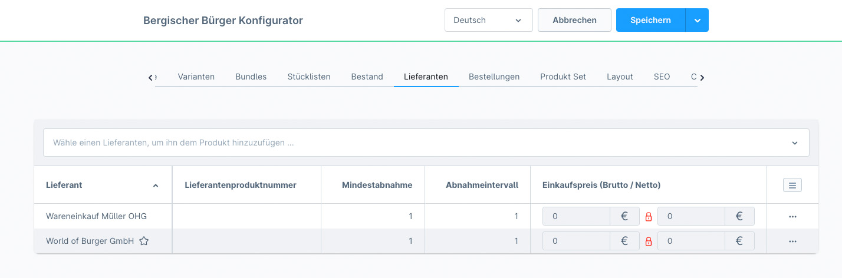Open the Stücklisten tab

coord(308,77)
